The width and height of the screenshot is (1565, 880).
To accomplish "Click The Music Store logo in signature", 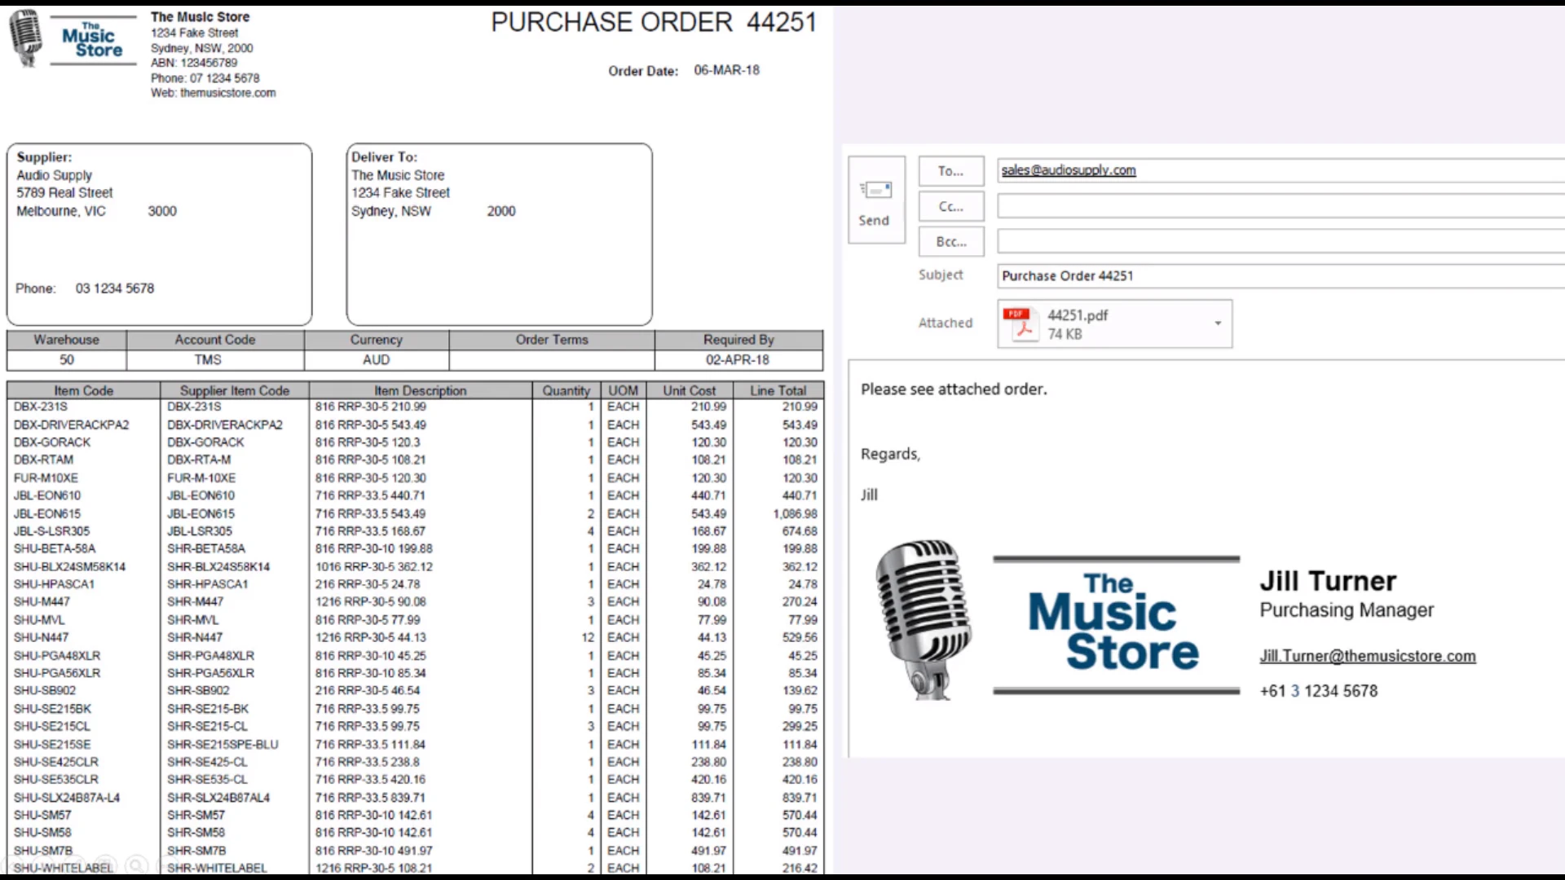I will [1113, 623].
